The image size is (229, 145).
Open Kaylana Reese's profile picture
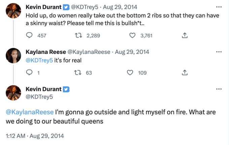tap(13, 56)
